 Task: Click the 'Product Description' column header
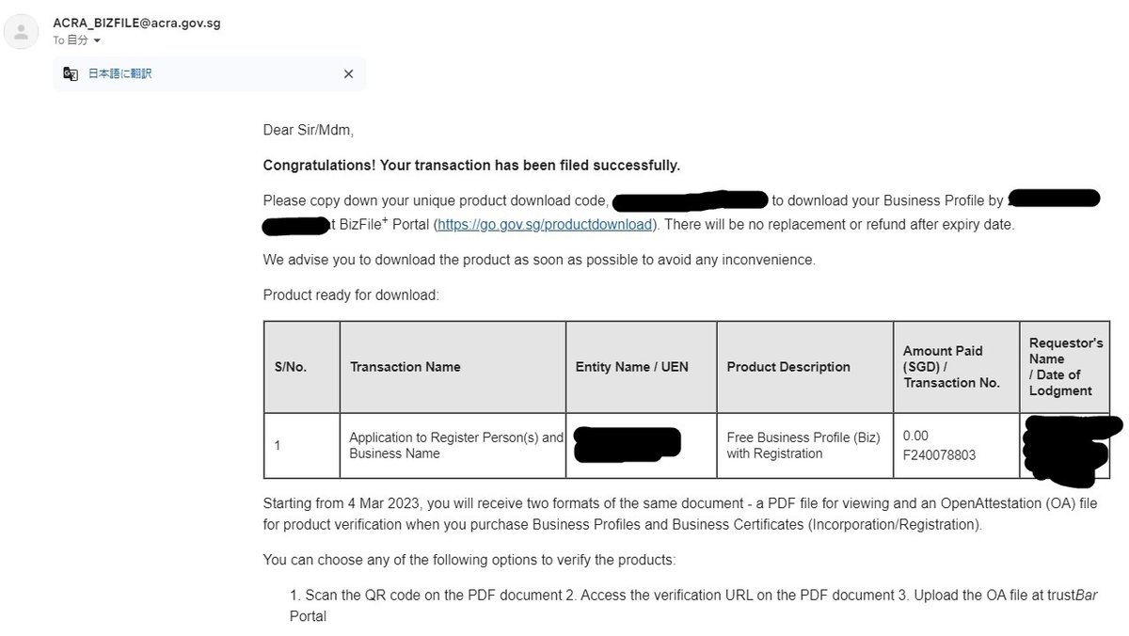coord(788,367)
